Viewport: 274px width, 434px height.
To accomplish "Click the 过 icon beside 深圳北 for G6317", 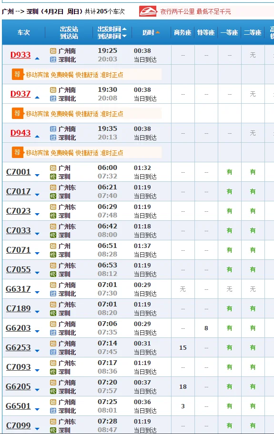I will point(53,294).
